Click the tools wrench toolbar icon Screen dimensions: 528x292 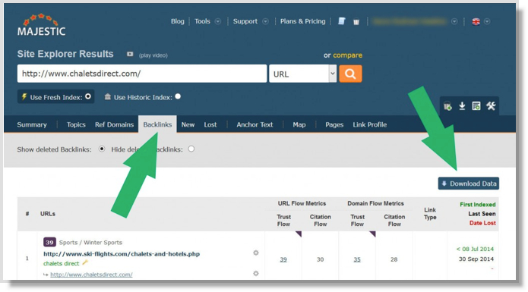(x=491, y=106)
